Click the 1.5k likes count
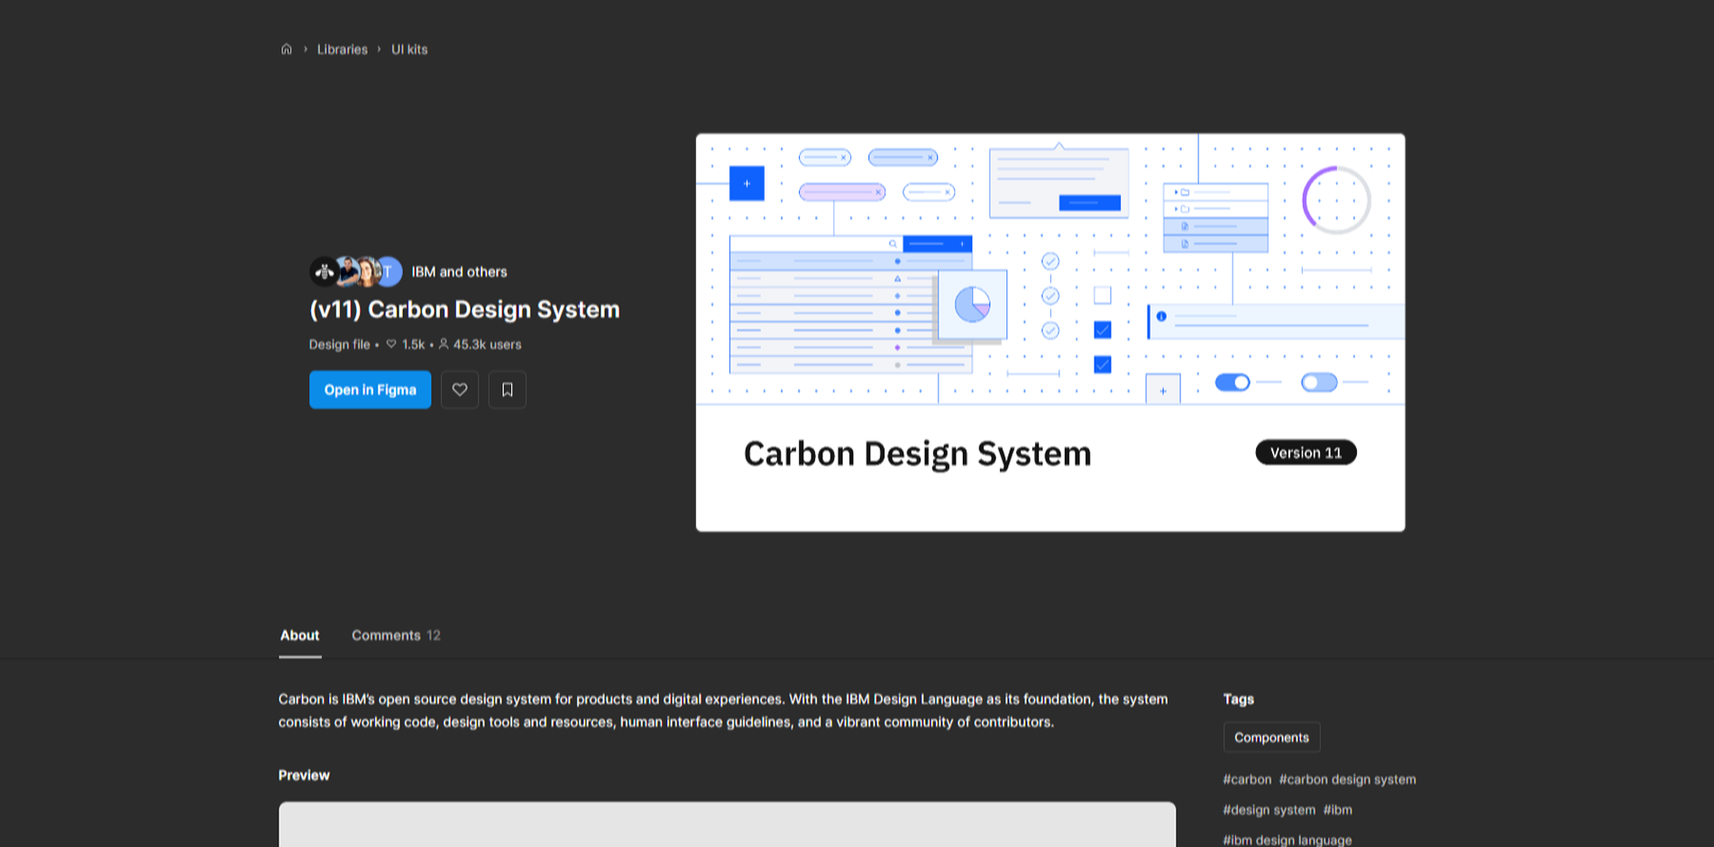This screenshot has height=847, width=1714. coord(405,344)
